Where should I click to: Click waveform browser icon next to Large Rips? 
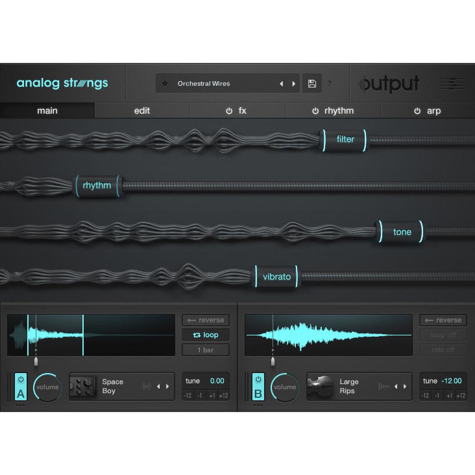tap(384, 387)
